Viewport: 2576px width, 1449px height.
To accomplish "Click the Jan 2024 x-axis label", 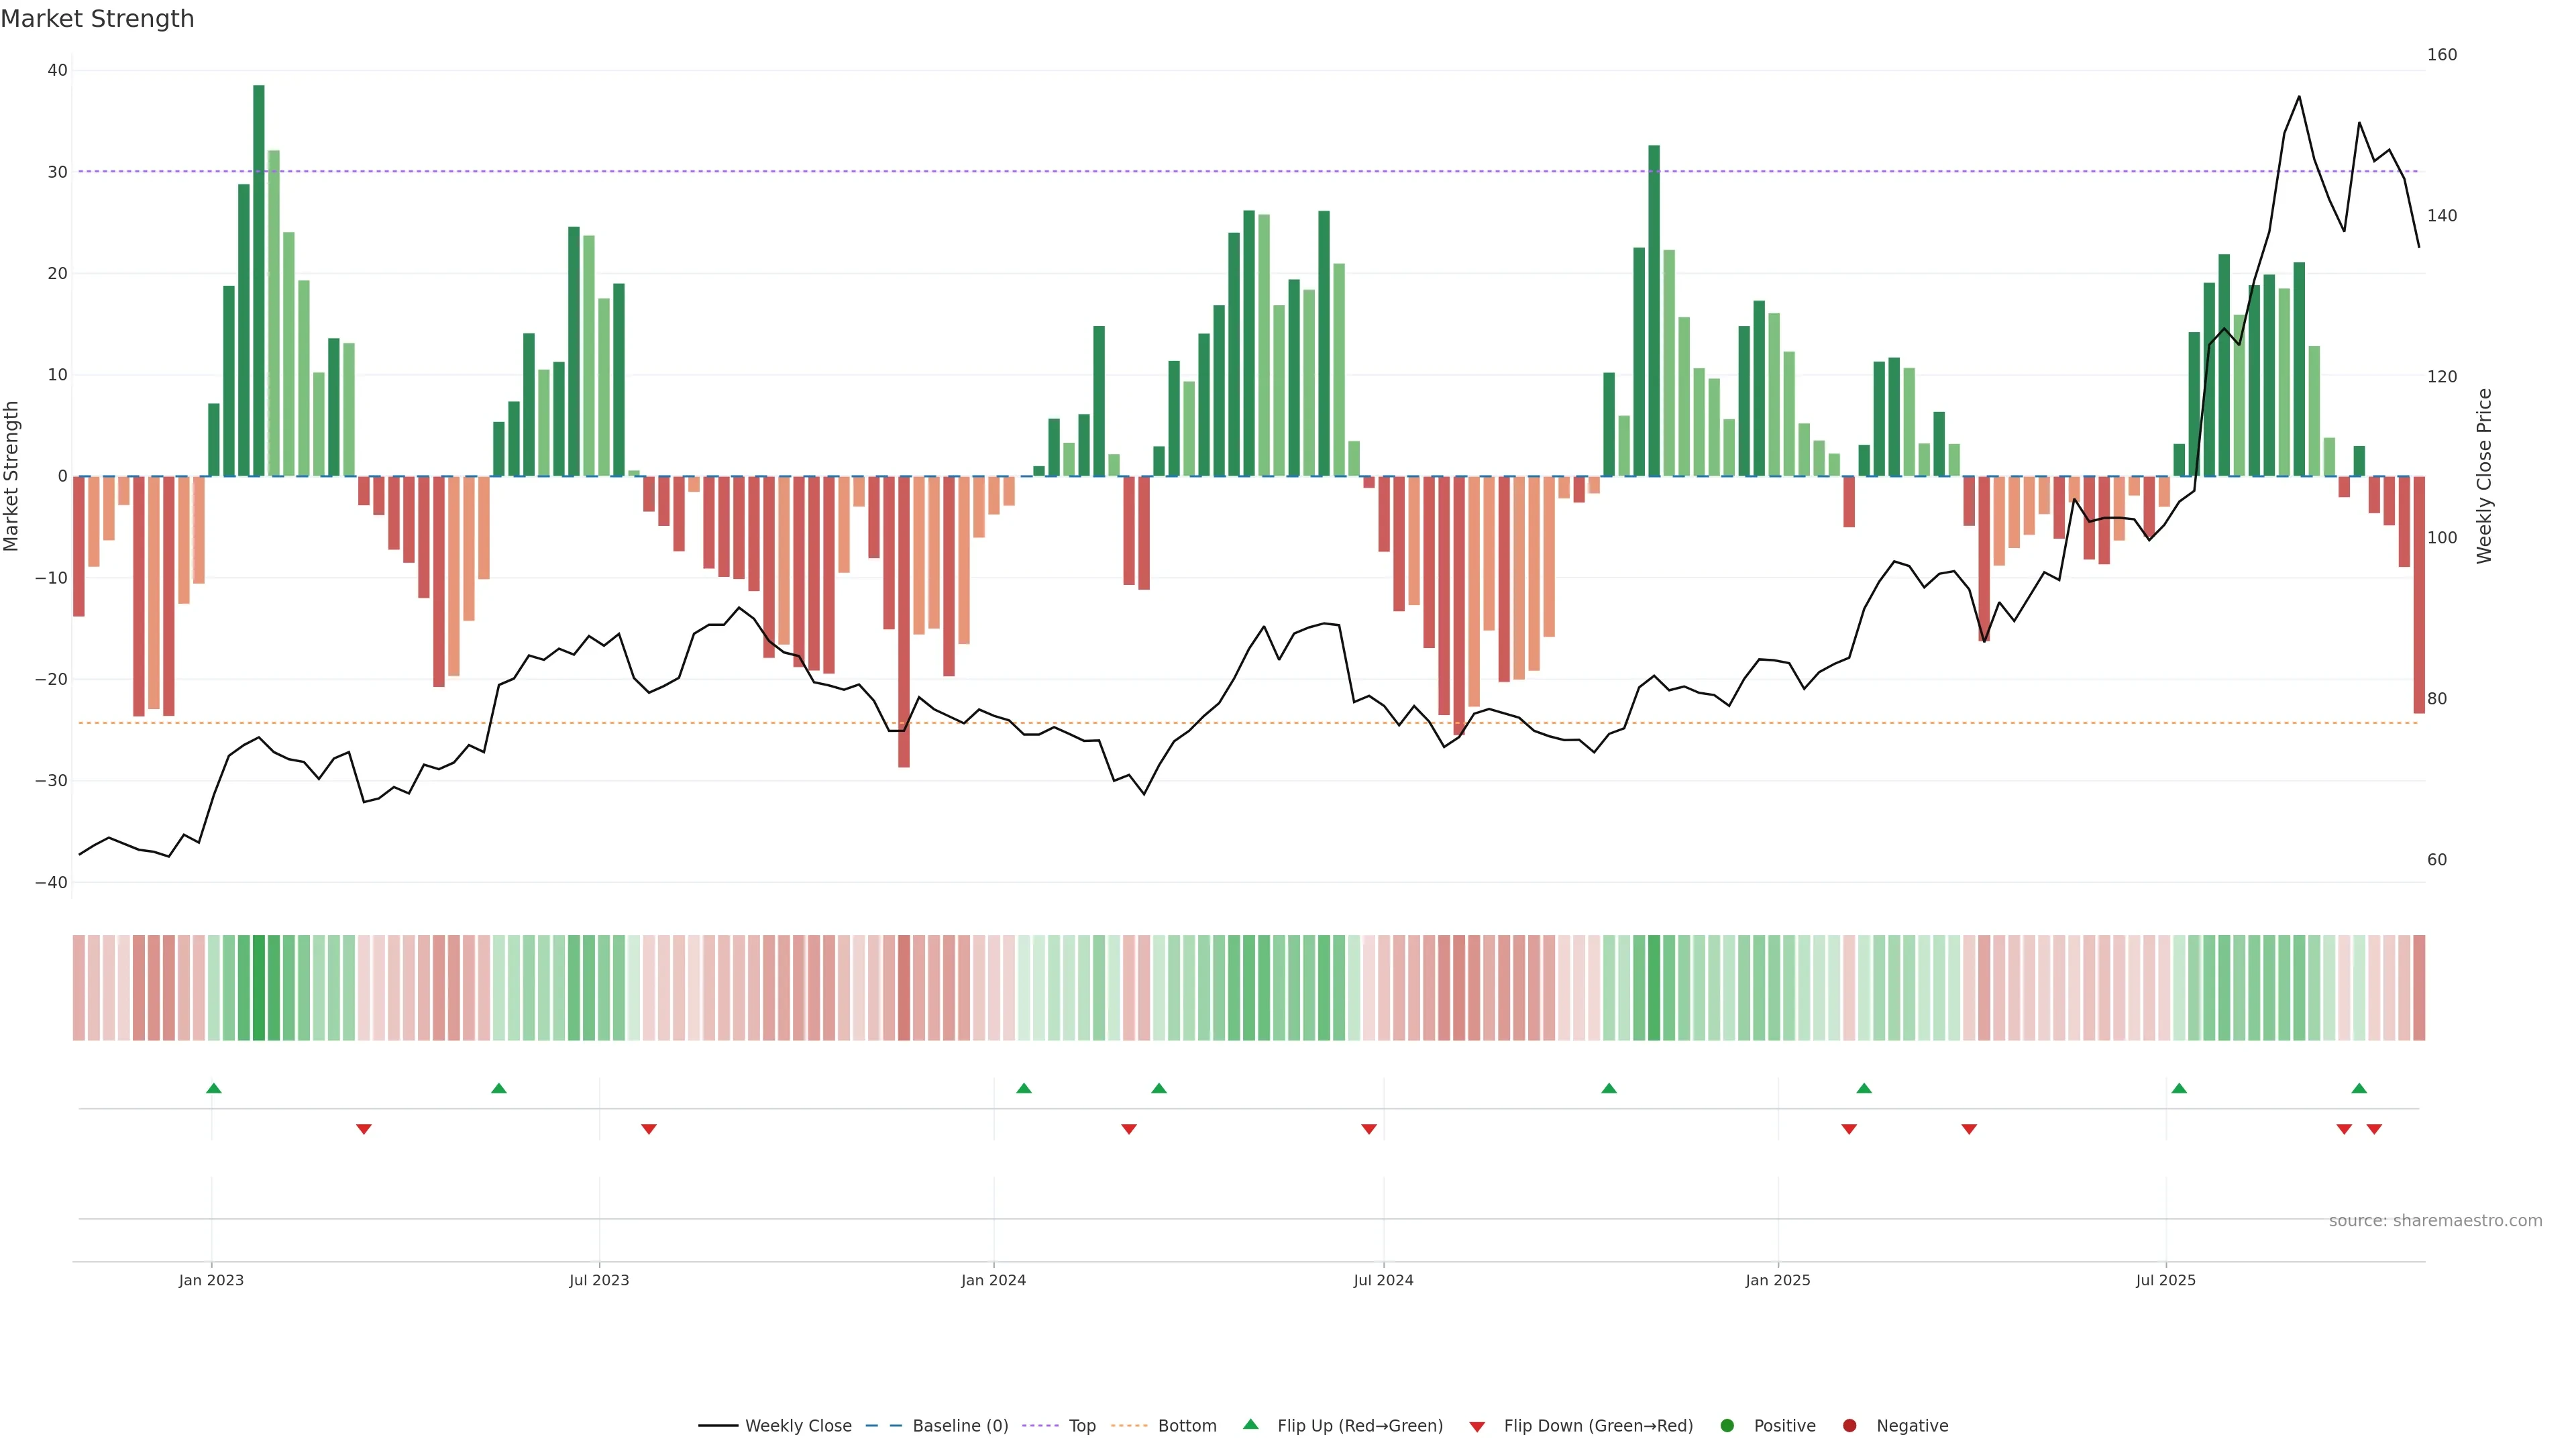I will click(x=993, y=1280).
